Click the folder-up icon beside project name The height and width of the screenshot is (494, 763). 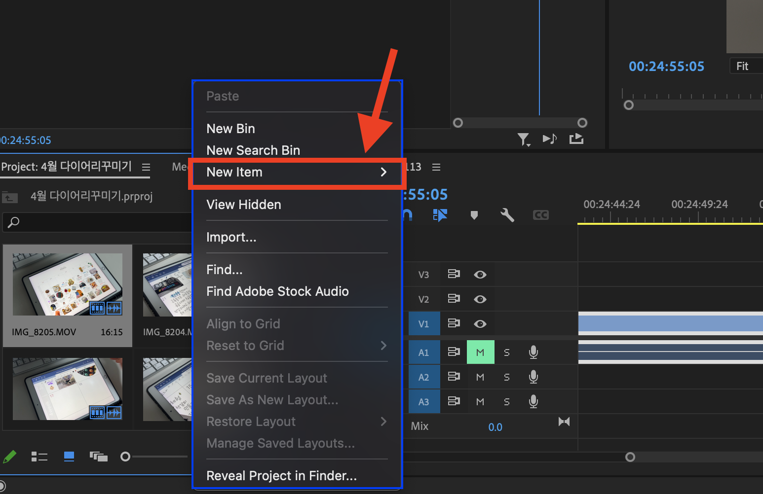coord(9,197)
